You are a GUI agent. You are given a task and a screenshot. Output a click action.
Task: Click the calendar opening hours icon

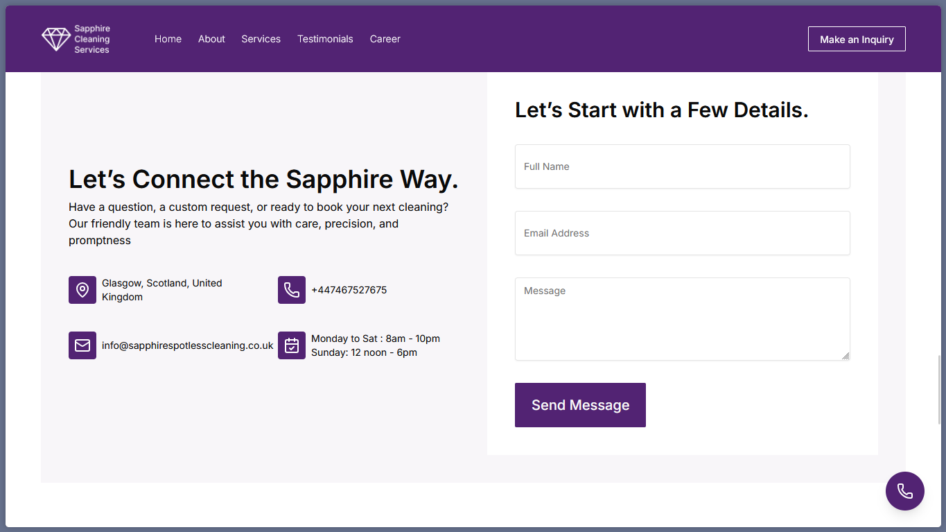tap(292, 345)
